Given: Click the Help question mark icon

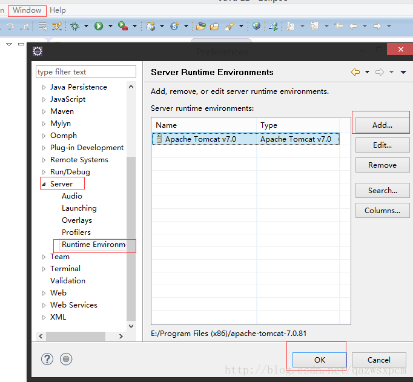Looking at the screenshot, I should [x=47, y=359].
